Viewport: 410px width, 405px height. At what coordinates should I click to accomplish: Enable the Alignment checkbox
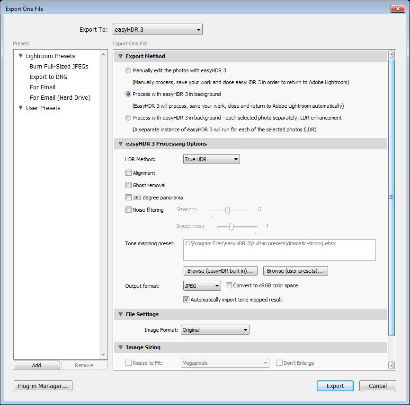pyautogui.click(x=128, y=173)
